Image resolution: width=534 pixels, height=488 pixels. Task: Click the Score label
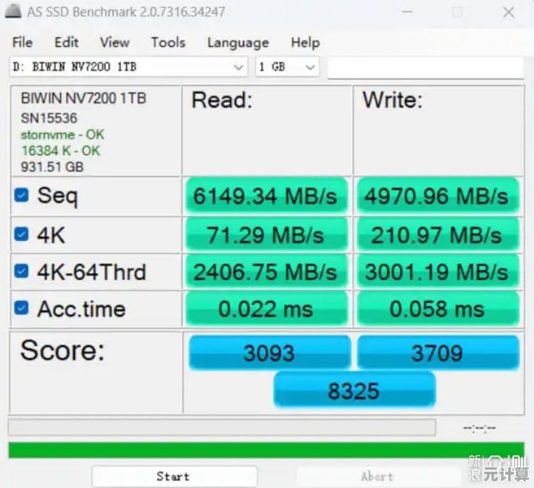click(x=62, y=350)
